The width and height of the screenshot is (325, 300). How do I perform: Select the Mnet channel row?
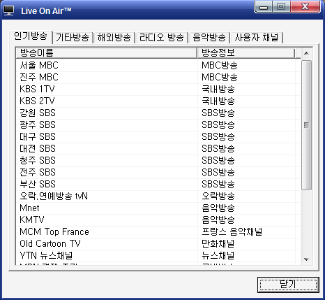158,208
